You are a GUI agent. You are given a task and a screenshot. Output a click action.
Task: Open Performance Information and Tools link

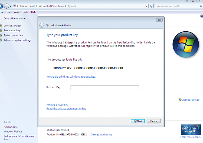click(19, 138)
